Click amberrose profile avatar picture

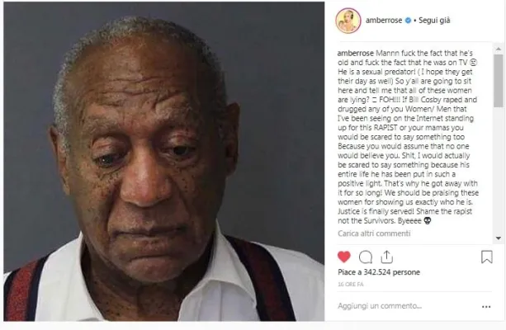tap(348, 21)
